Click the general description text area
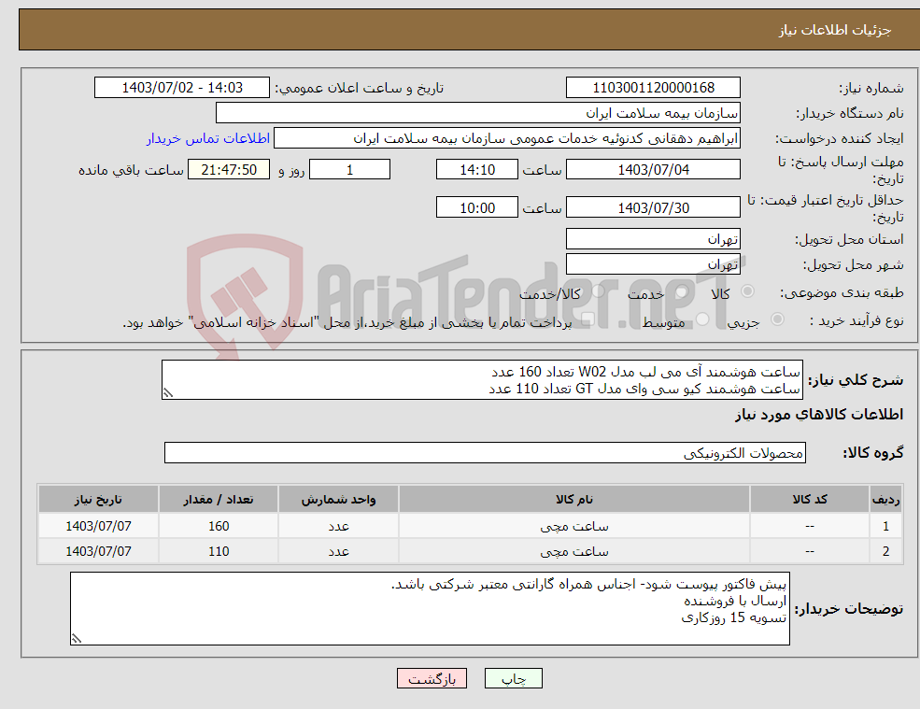Viewport: 920px width, 709px height. click(482, 380)
